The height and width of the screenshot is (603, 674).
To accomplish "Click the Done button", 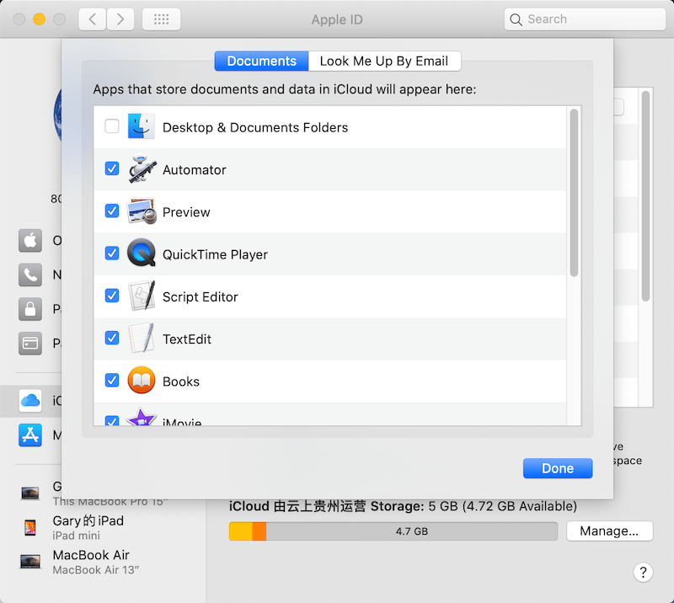I will [558, 468].
